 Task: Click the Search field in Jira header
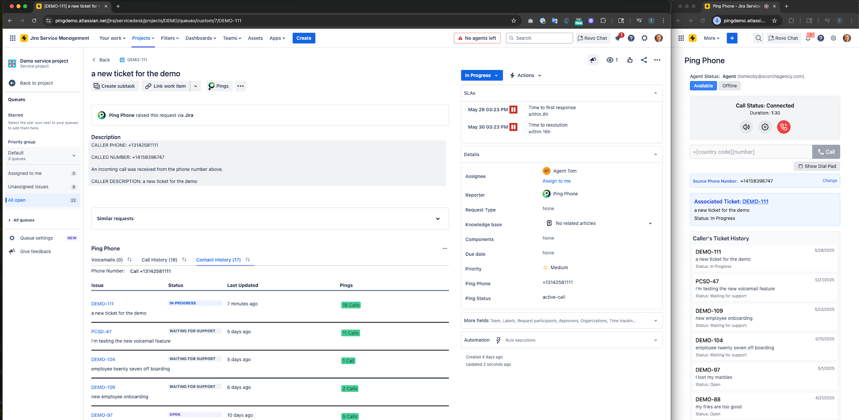click(539, 38)
